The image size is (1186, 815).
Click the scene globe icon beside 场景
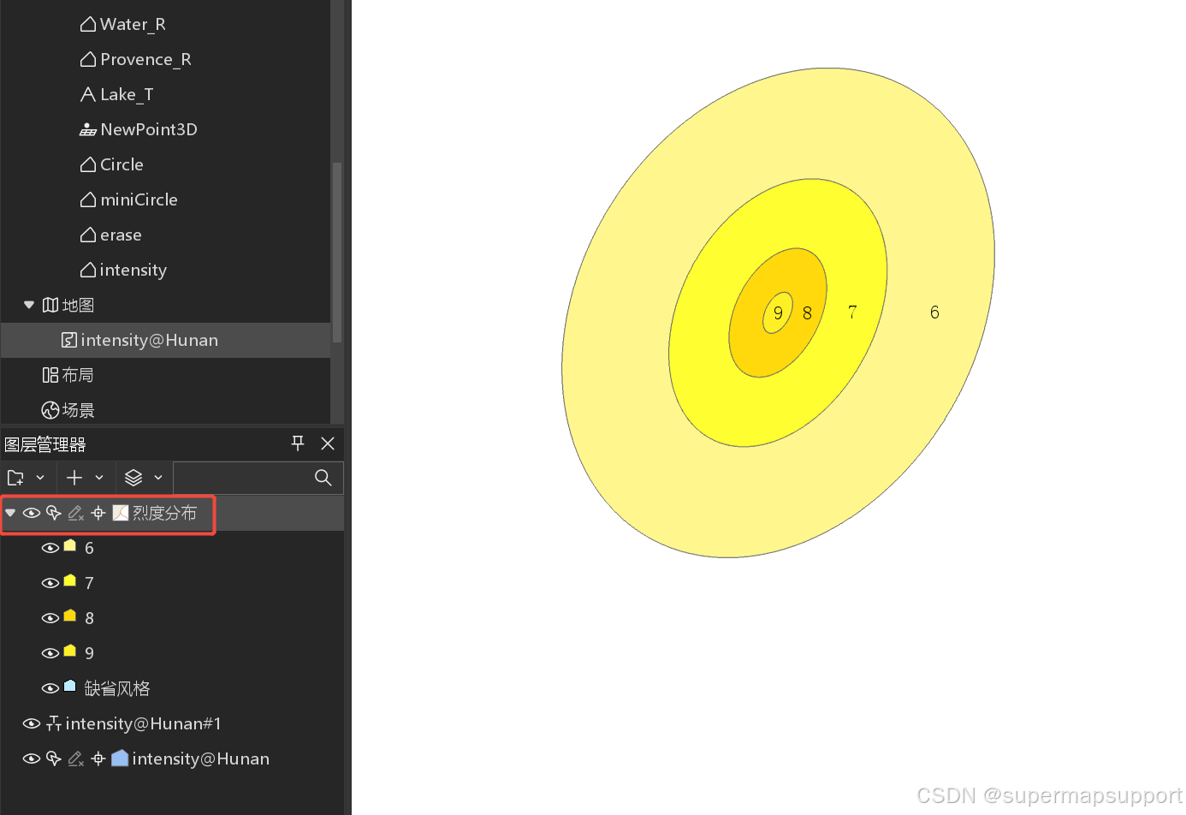(x=50, y=410)
